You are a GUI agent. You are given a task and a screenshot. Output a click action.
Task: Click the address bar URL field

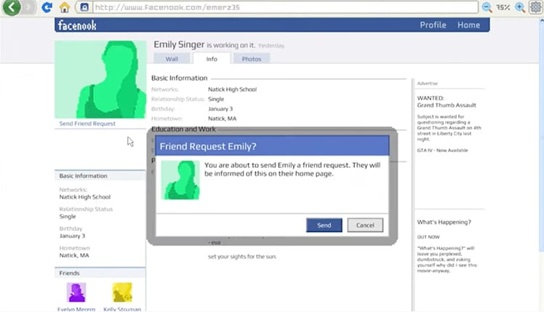tap(285, 7)
